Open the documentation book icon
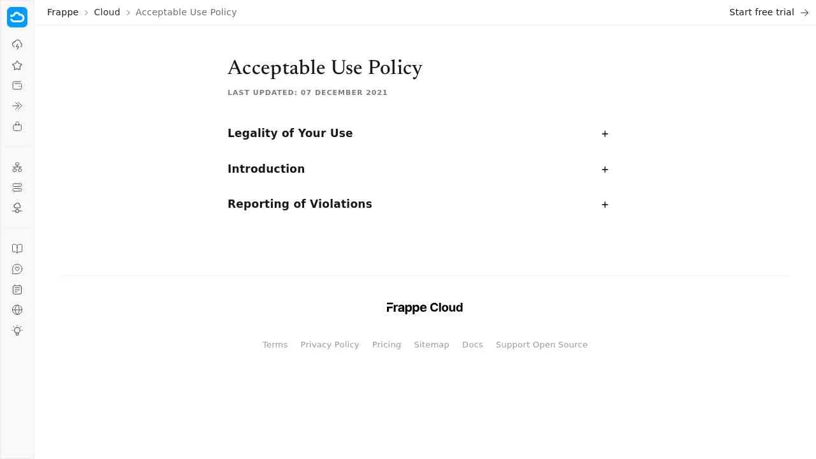 coord(17,249)
